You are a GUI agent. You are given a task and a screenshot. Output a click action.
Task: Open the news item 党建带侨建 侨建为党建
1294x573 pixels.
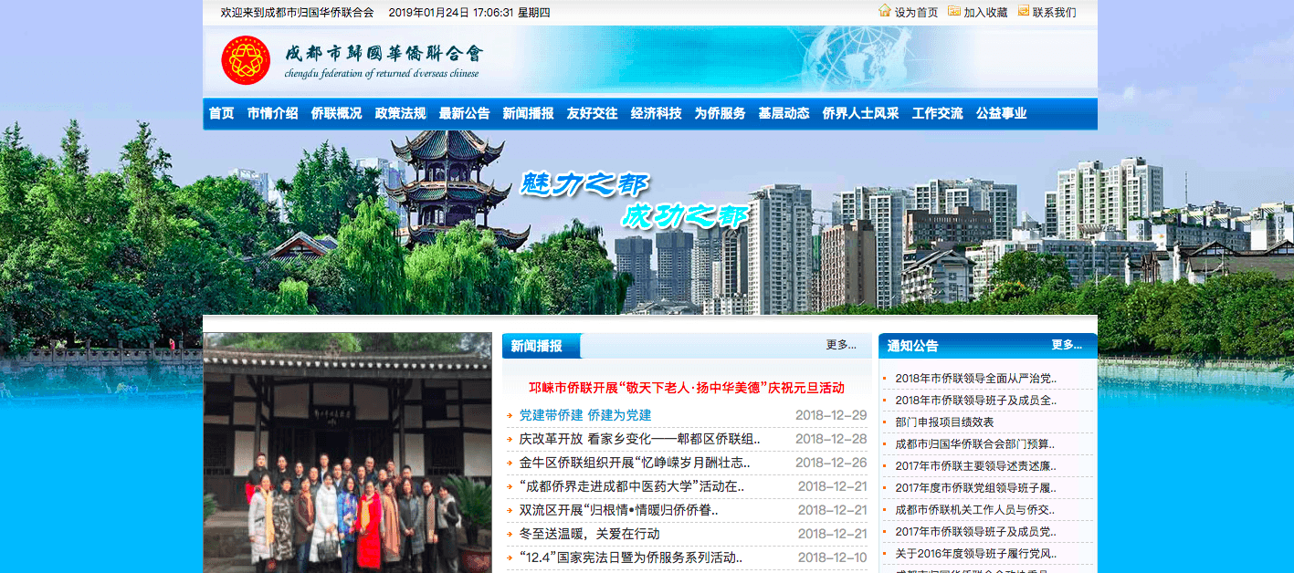584,415
